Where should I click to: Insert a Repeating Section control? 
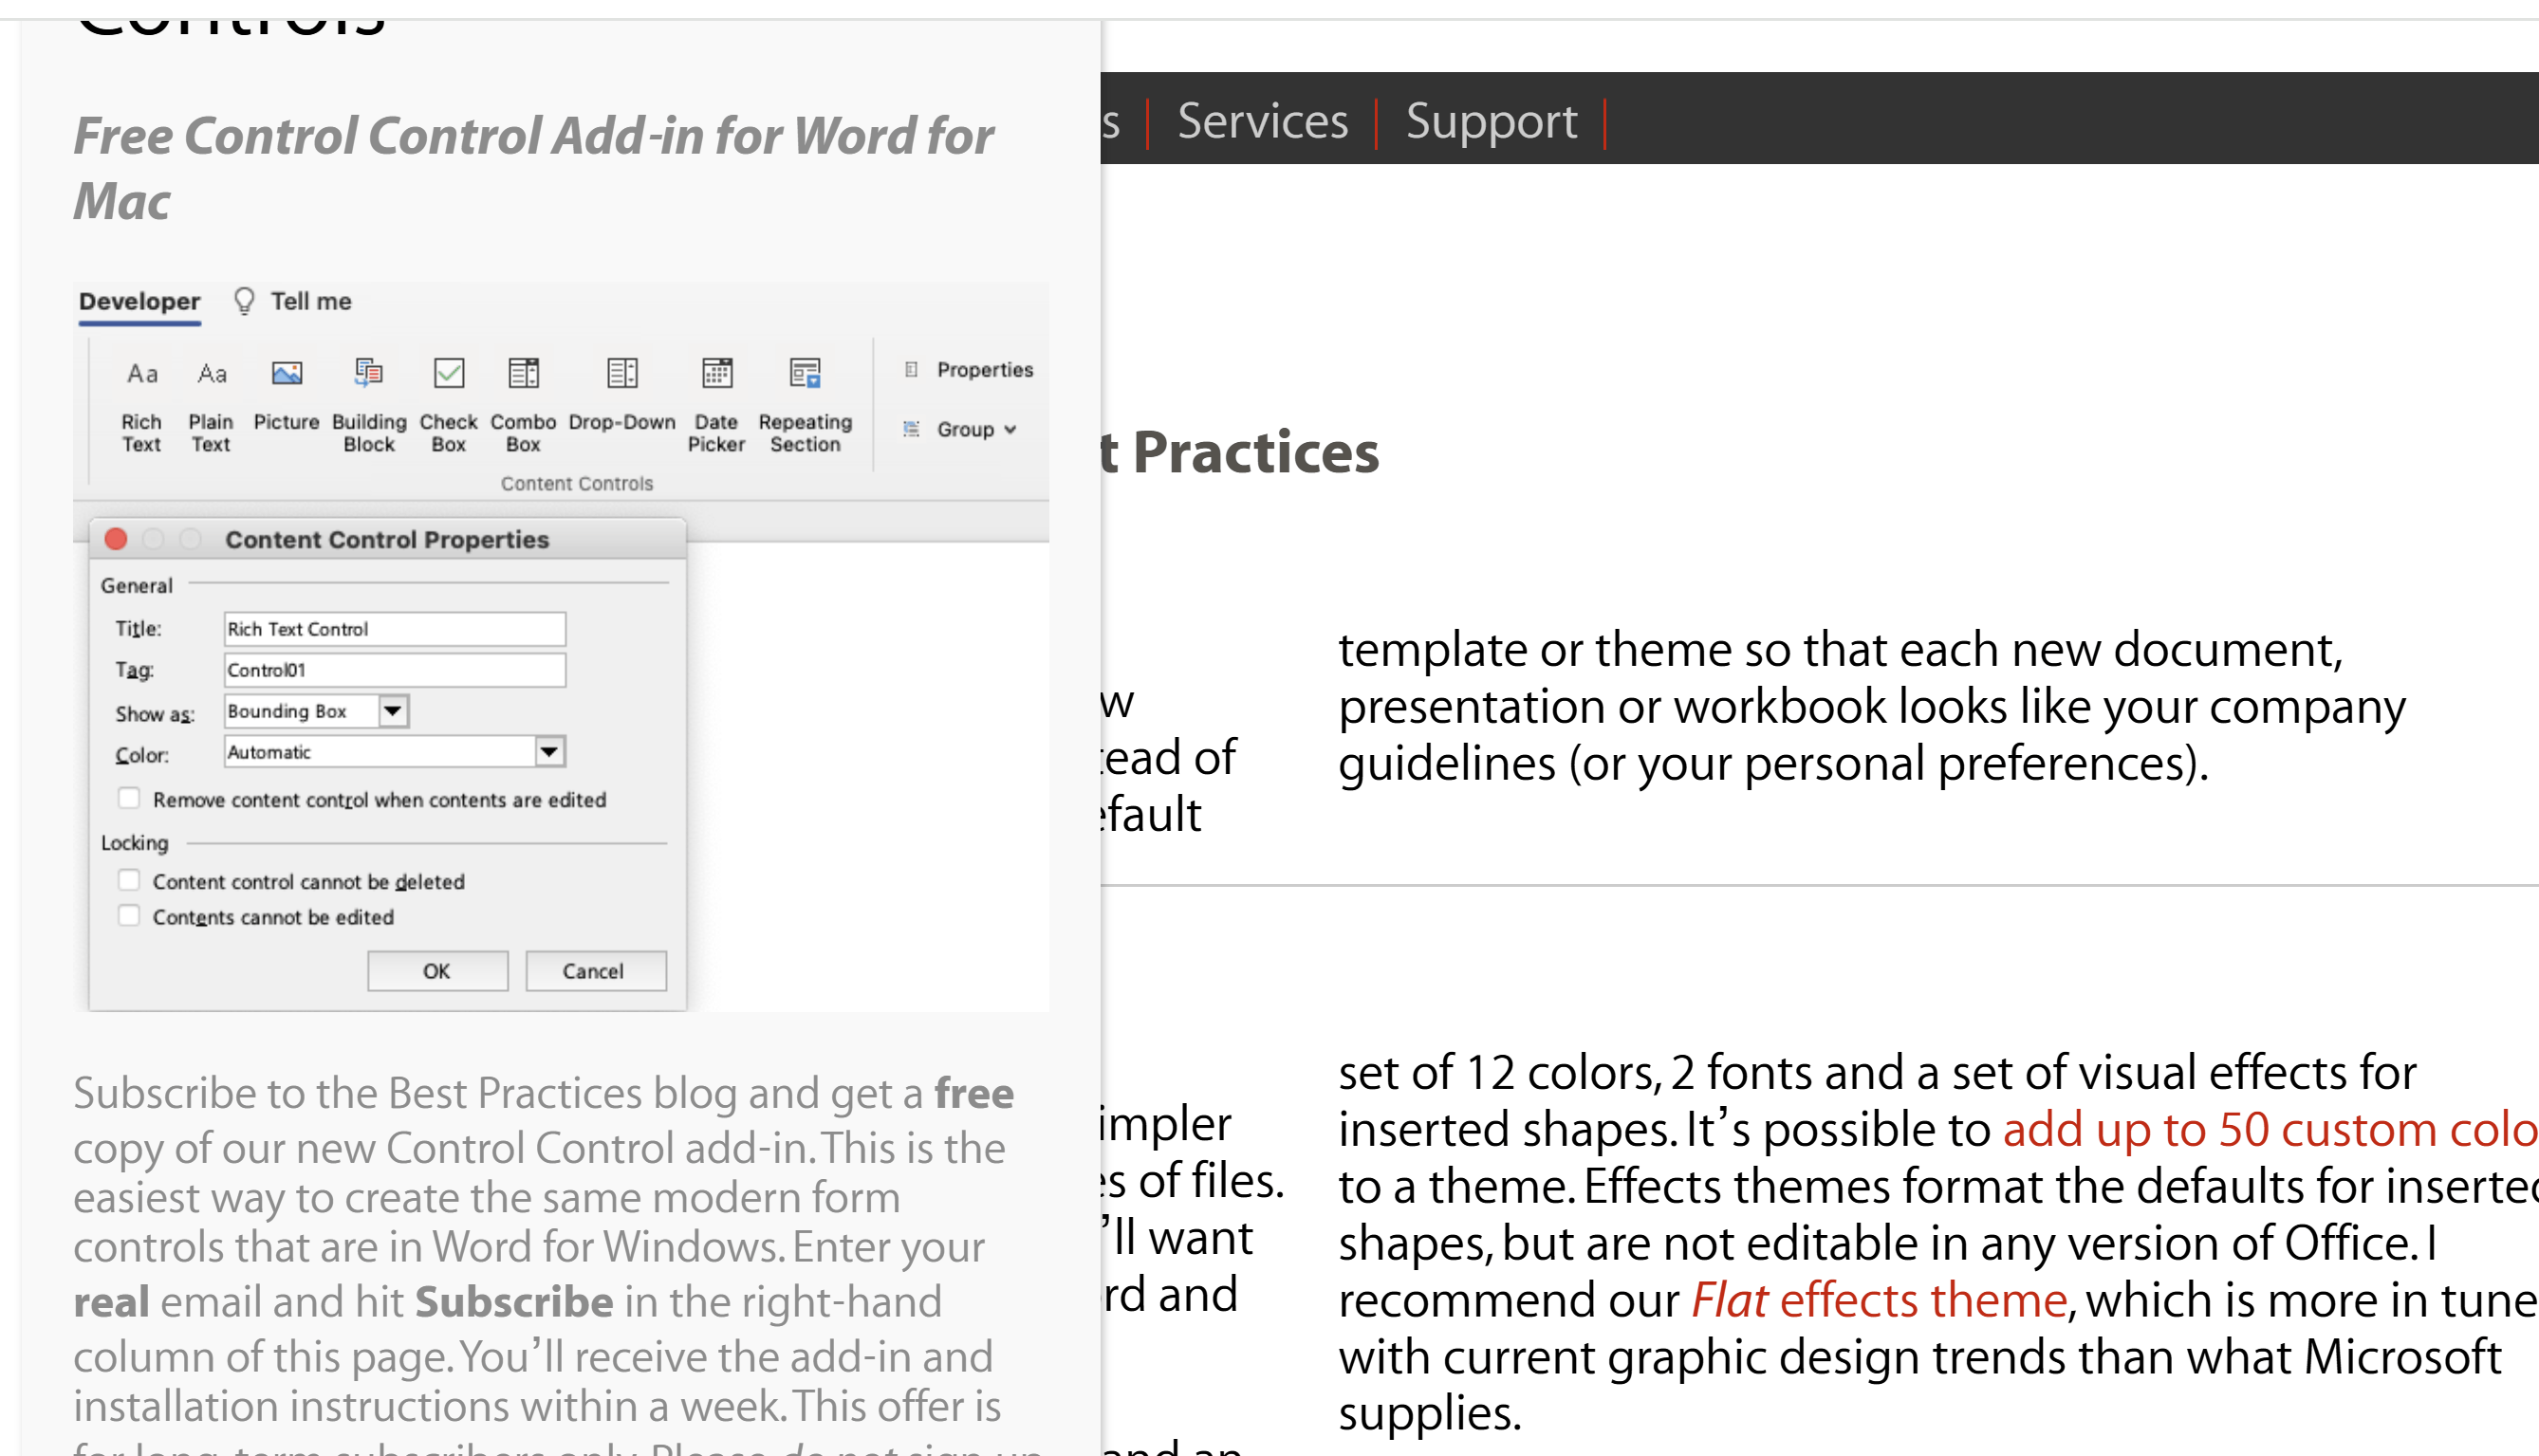[x=805, y=374]
